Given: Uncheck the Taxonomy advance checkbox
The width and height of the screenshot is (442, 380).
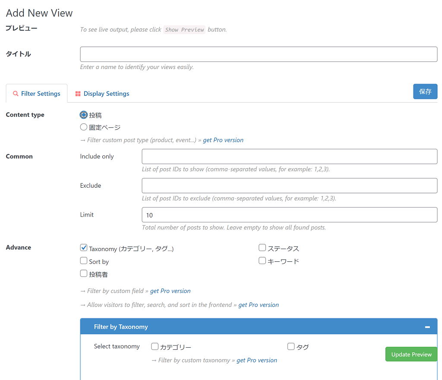Looking at the screenshot, I should pyautogui.click(x=84, y=248).
